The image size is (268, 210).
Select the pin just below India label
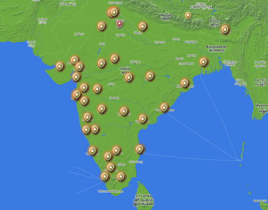[129, 78]
